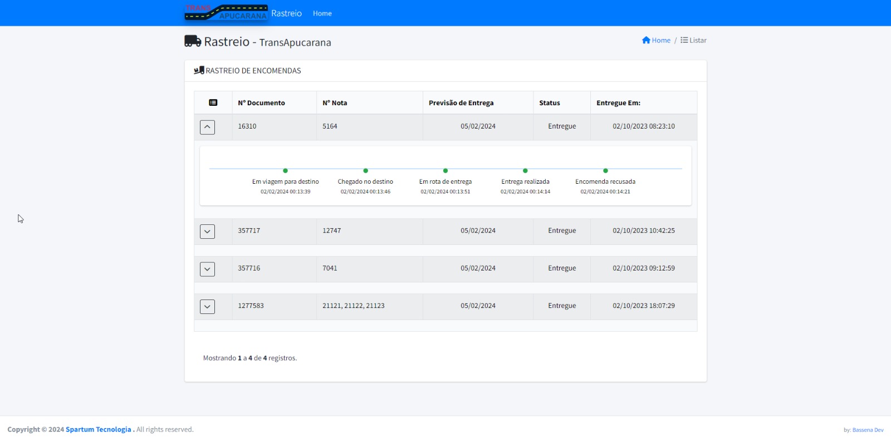Screen dimensions: 891x442
Task: Click timestamp 02/02/2024 00:13:46
Action: pos(365,191)
